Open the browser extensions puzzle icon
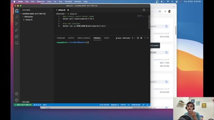The width and height of the screenshot is (214, 120). pyautogui.click(x=165, y=11)
